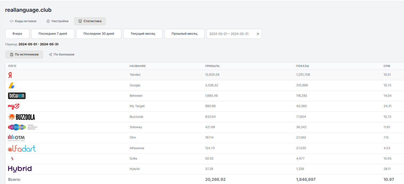Image resolution: width=404 pixels, height=184 pixels.
Task: Click the Buzzoola logo icon
Action: point(22,117)
